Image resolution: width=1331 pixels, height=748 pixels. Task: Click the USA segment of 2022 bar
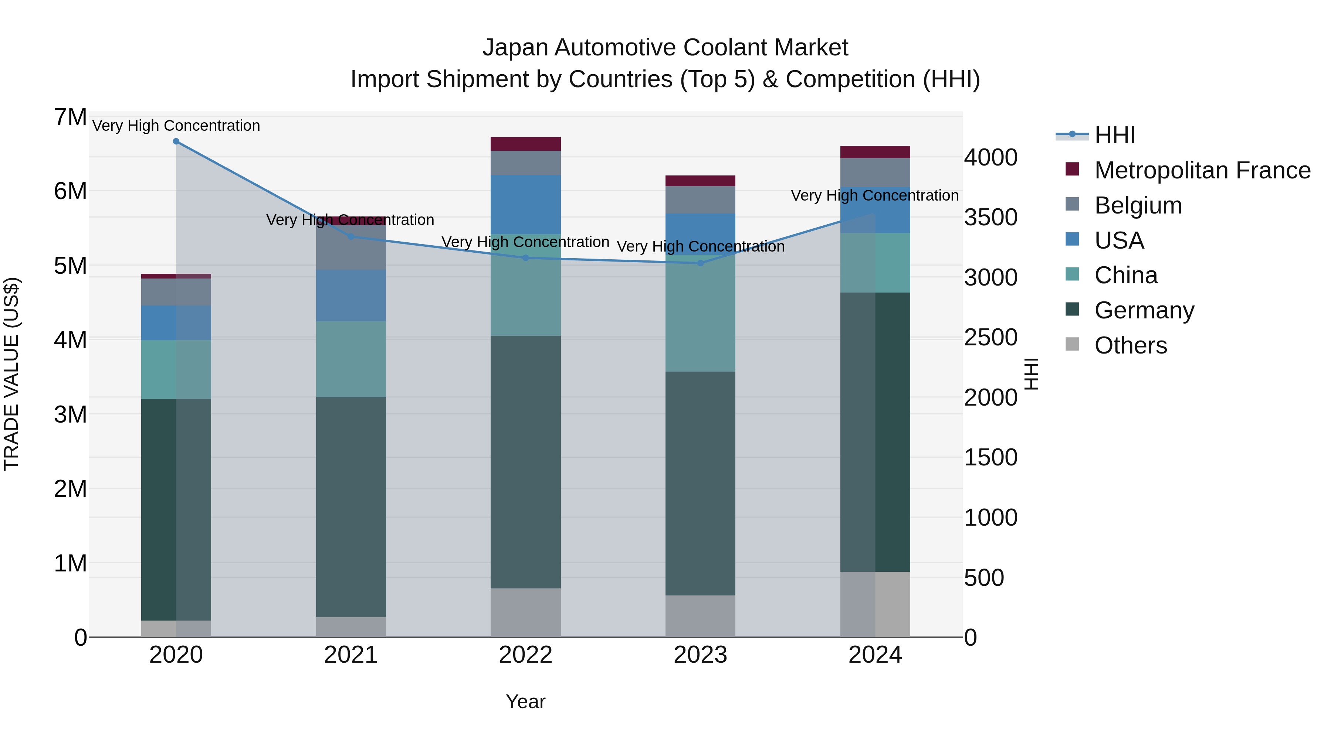(x=526, y=205)
